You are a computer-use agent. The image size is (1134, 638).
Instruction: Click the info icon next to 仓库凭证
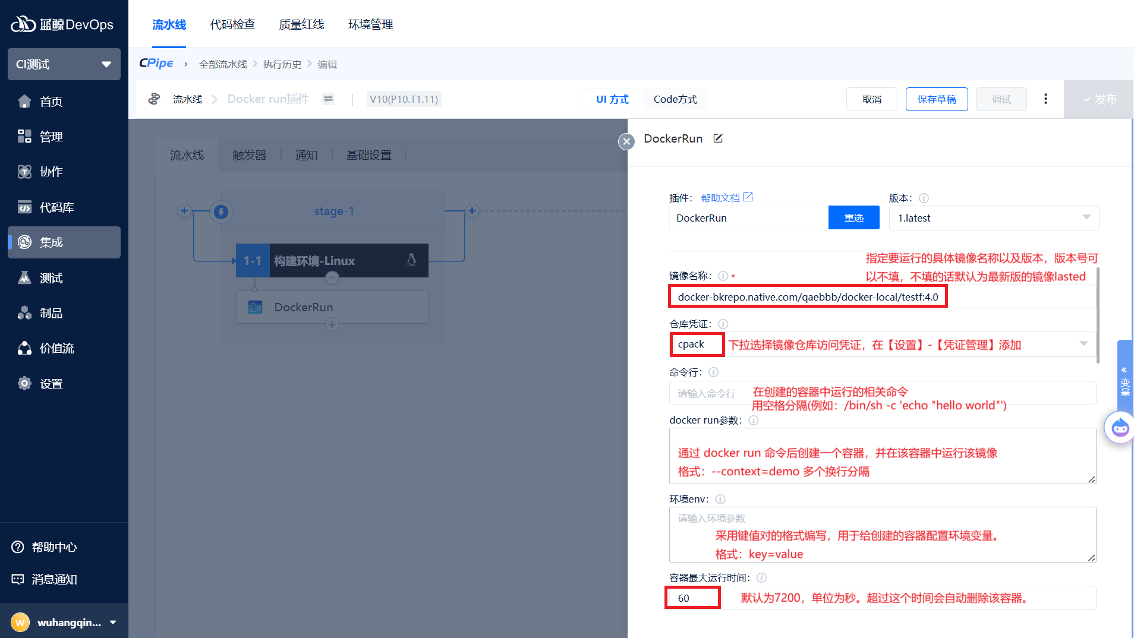[x=723, y=324]
